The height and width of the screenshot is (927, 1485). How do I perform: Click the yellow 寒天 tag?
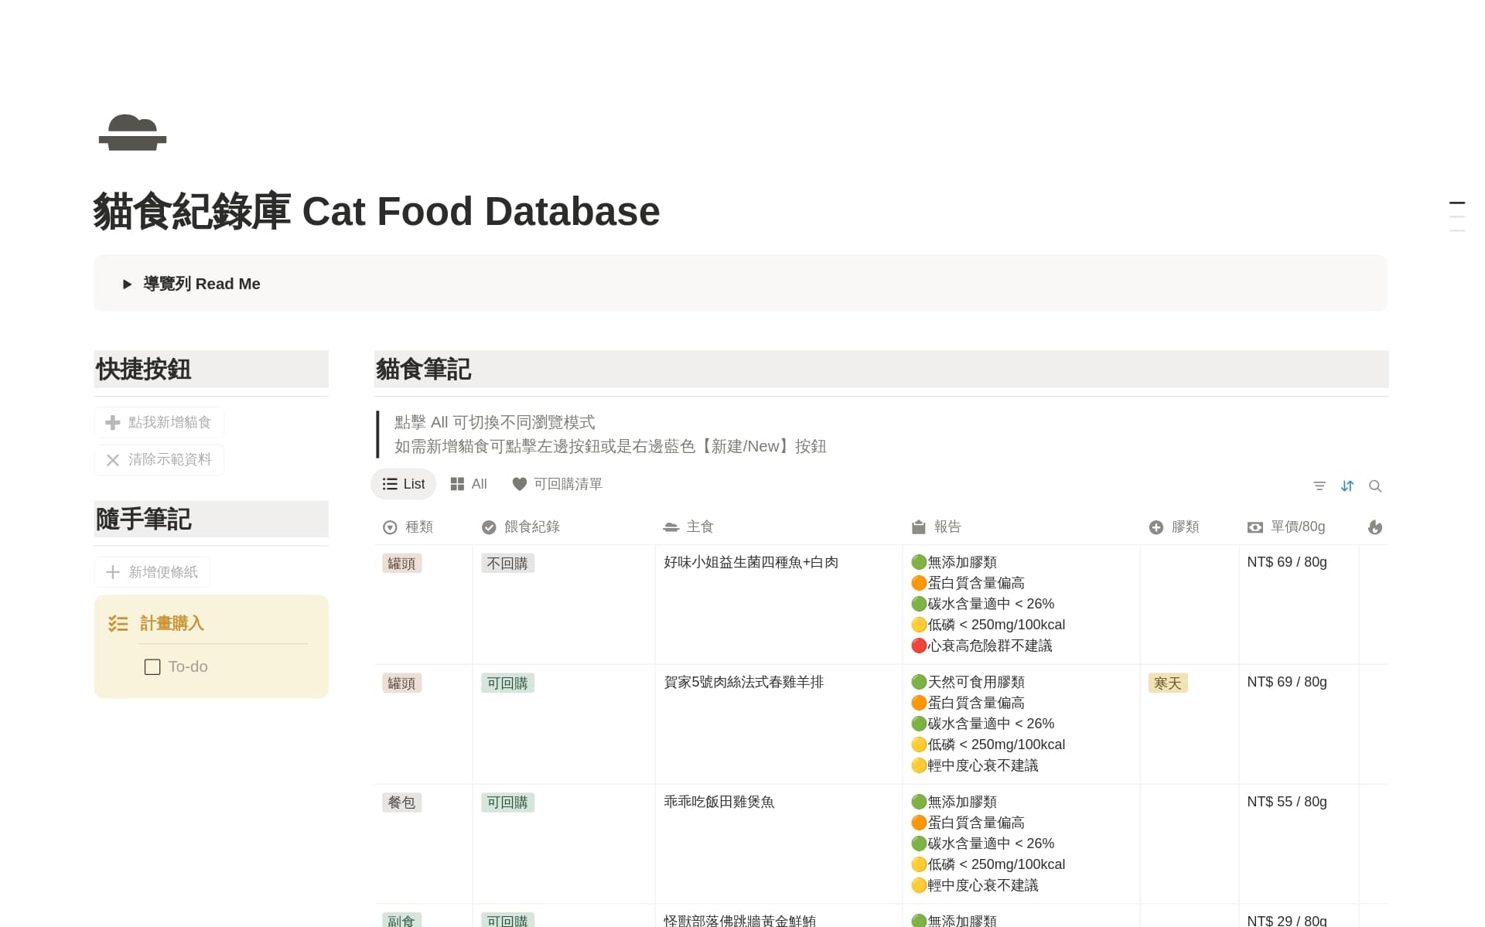click(x=1167, y=683)
